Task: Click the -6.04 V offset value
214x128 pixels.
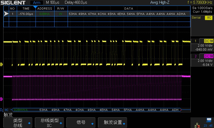Action: pos(207,65)
